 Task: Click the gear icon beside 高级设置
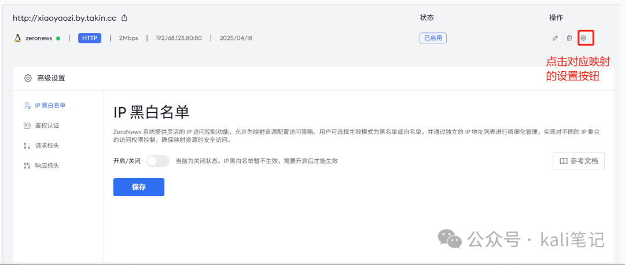coord(28,78)
